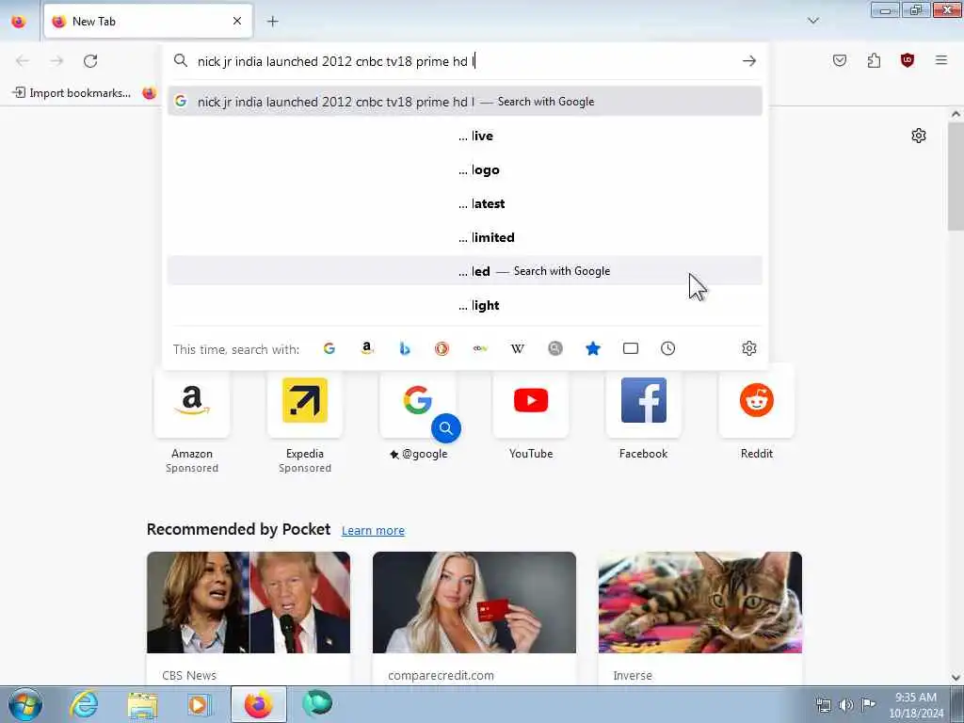Launch Internet Explorer from the taskbar
Image resolution: width=964 pixels, height=723 pixels.
(84, 704)
